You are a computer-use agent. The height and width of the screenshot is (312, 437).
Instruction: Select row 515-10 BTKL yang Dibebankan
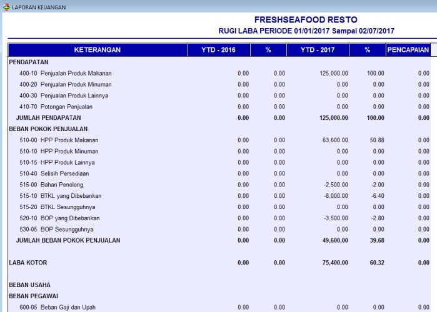tap(219, 196)
